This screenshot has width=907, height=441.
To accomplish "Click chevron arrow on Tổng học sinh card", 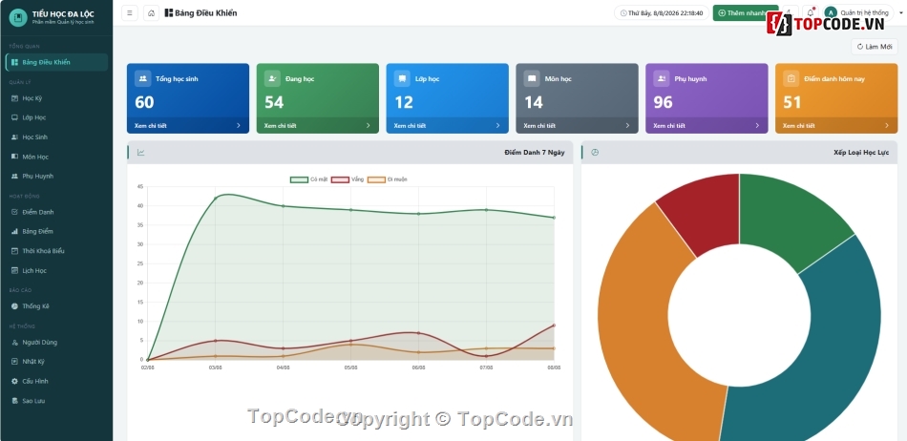I will [239, 125].
